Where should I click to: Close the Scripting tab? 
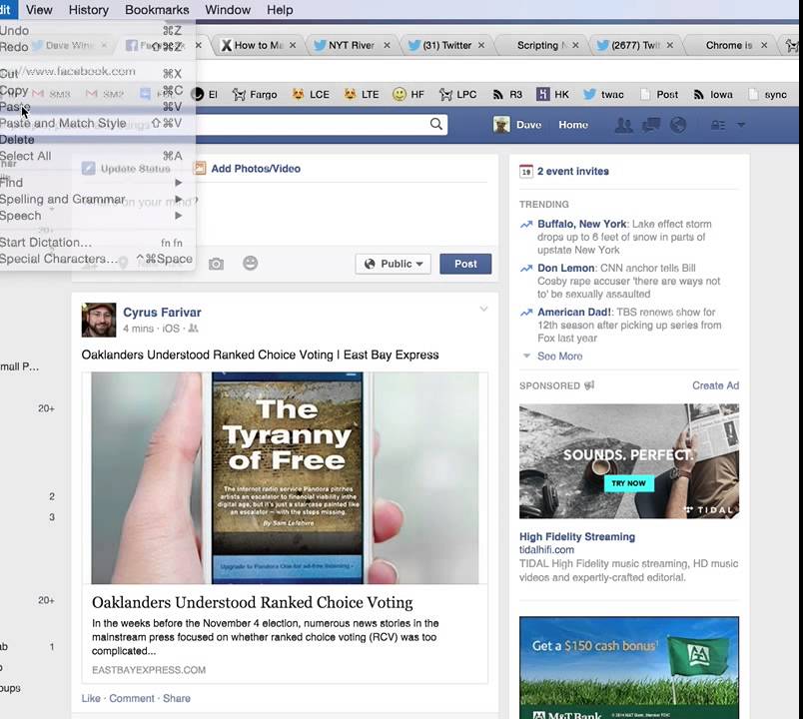[575, 45]
